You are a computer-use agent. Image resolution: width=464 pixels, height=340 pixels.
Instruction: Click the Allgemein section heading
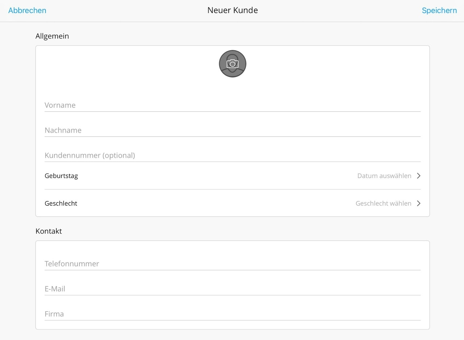click(x=52, y=36)
